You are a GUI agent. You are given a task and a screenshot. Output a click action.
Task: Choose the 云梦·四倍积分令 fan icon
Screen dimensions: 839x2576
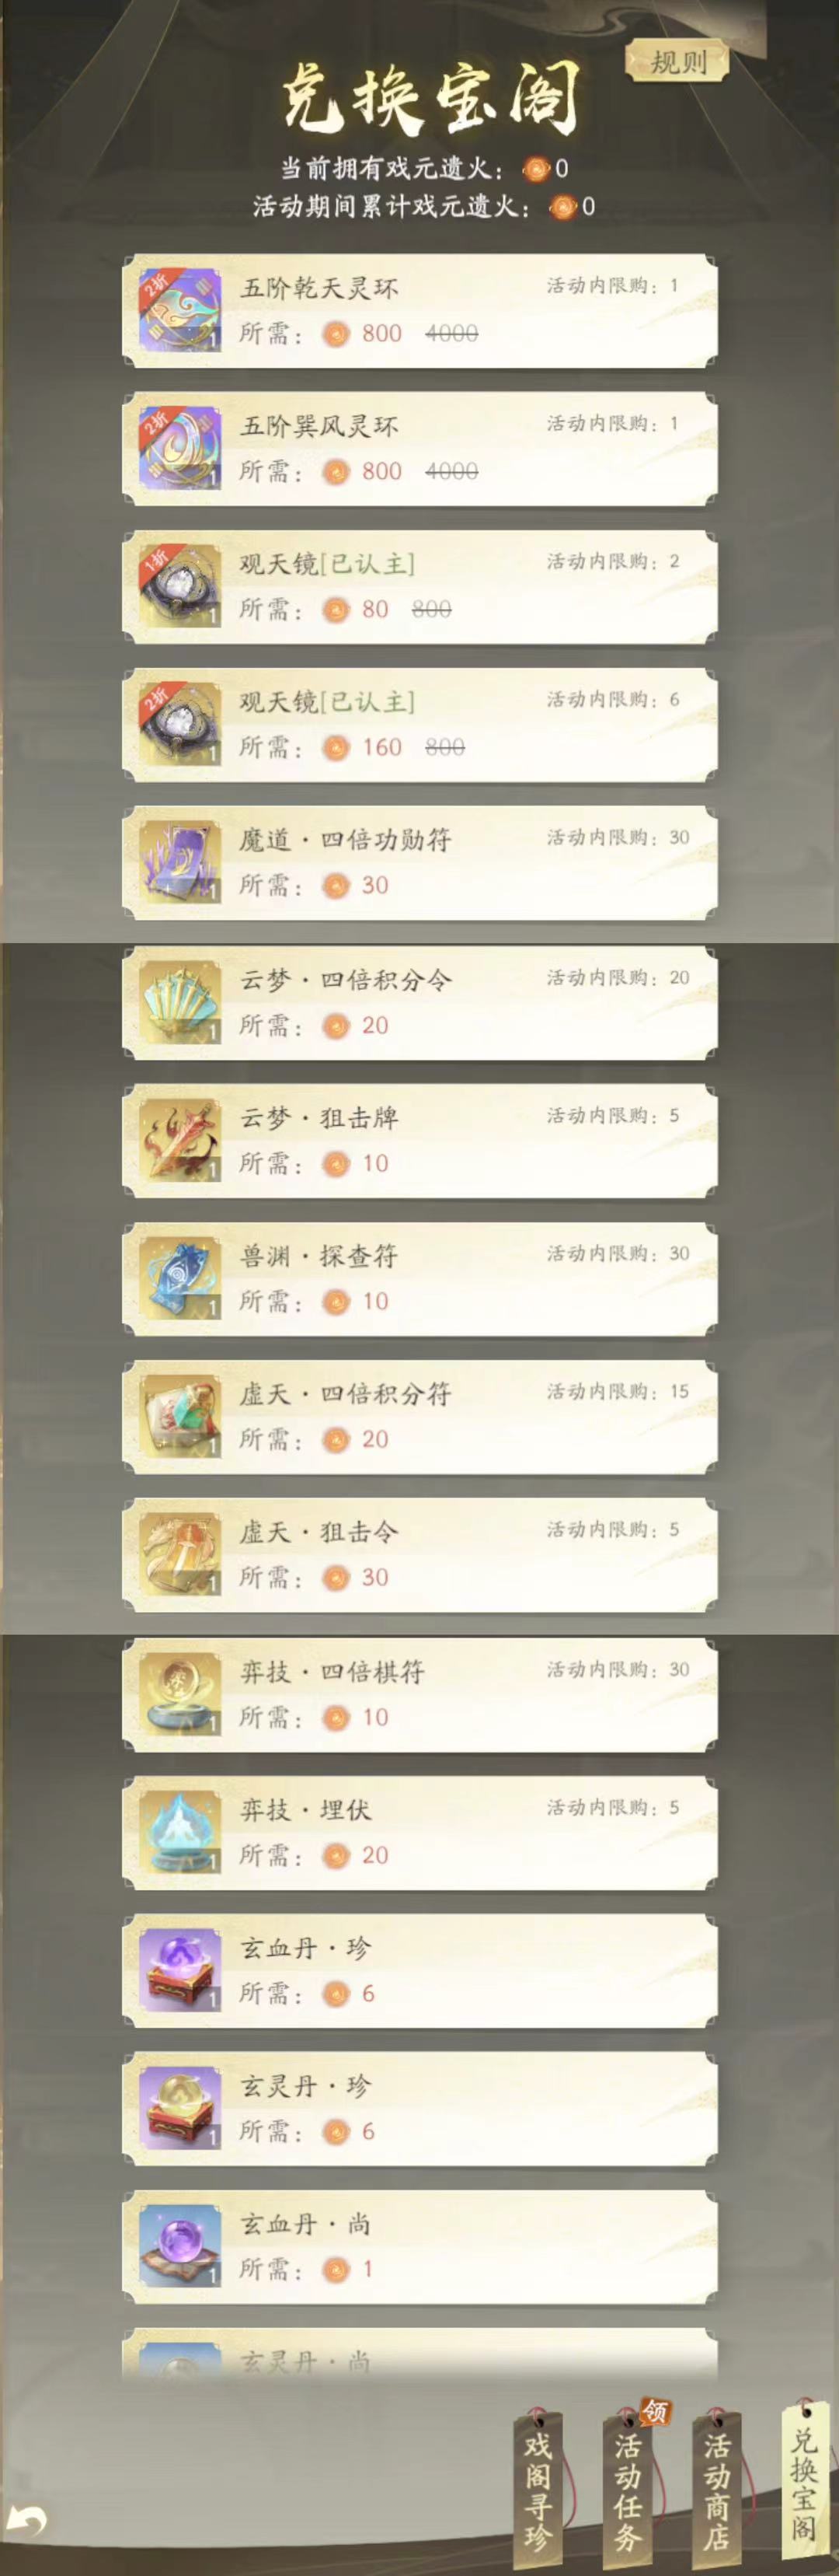tap(179, 1002)
